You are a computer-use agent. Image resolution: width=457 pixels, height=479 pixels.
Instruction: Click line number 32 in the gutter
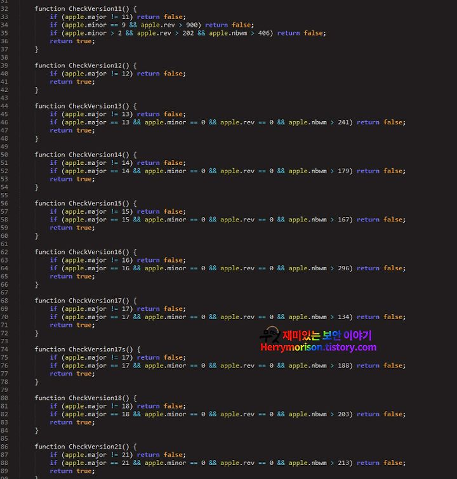4,8
